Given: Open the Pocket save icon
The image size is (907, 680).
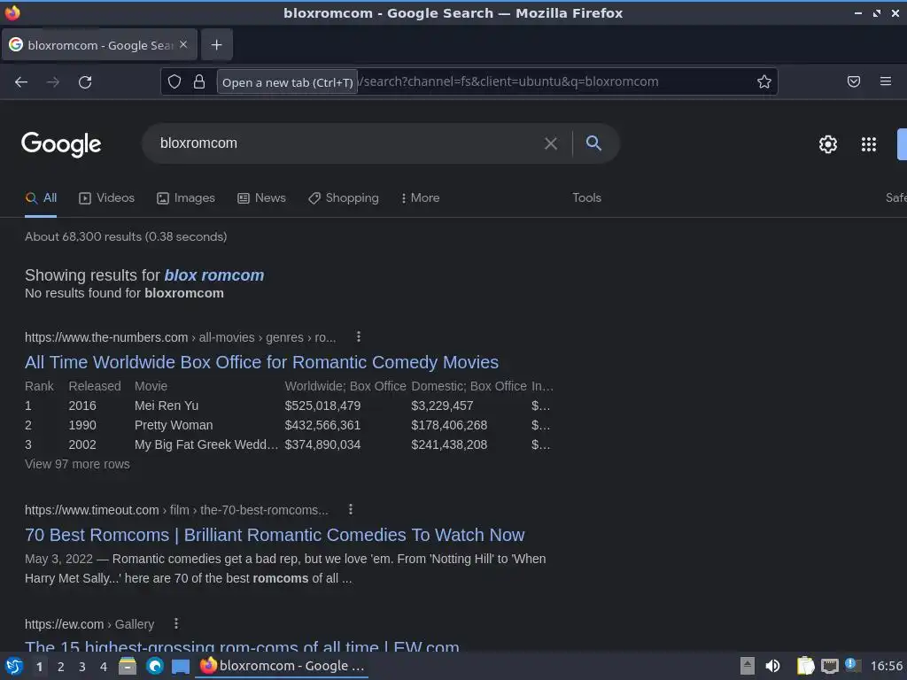Looking at the screenshot, I should click(853, 81).
